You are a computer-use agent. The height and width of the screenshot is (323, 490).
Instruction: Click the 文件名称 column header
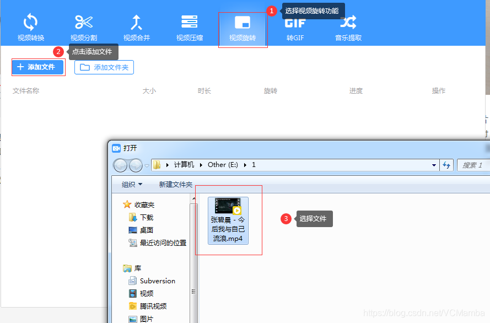[26, 91]
